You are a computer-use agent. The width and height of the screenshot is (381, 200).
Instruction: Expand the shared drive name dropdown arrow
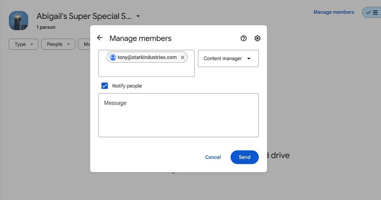[138, 16]
